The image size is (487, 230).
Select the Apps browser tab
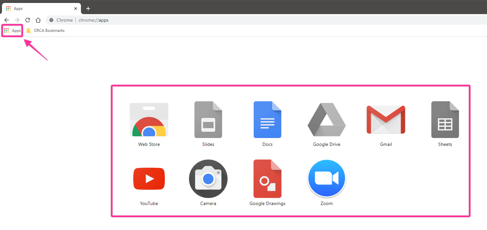point(41,9)
